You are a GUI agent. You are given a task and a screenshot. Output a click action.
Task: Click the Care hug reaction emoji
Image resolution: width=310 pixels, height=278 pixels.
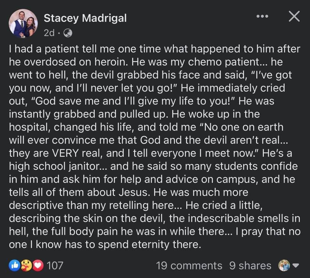click(x=26, y=265)
